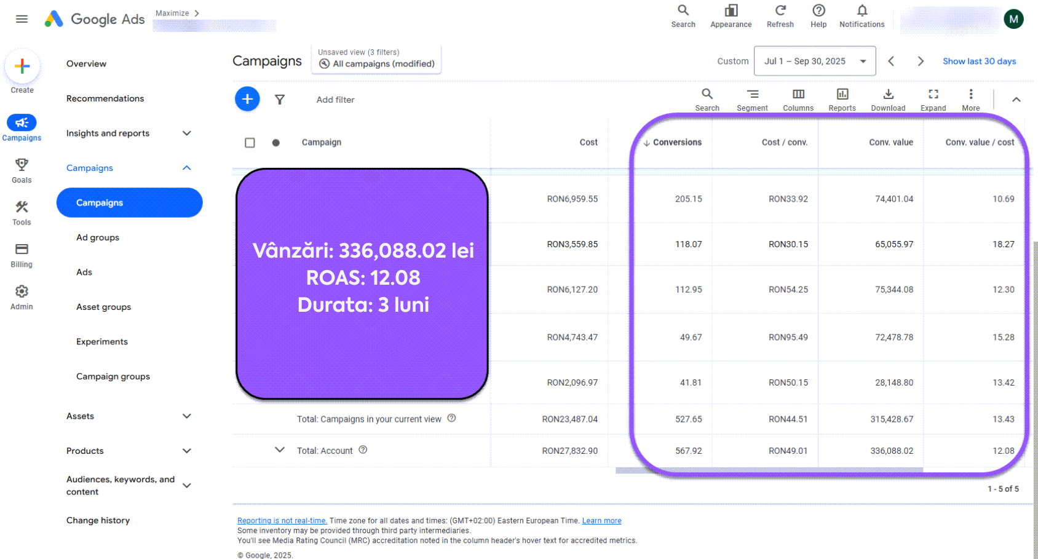The height and width of the screenshot is (559, 1038).
Task: Open the filter icon next to the plus button
Action: pos(280,99)
